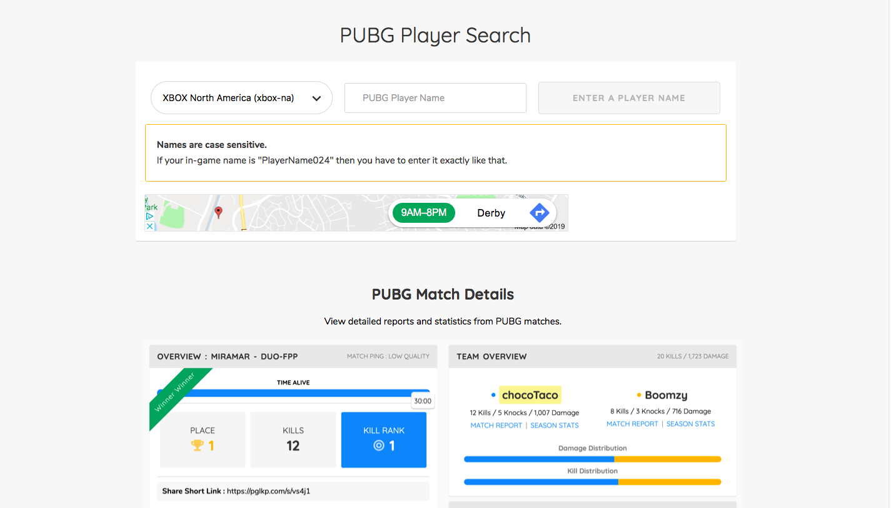Viewport: 891px width, 508px height.
Task: Click the orange dot beside Boomzy
Action: [x=639, y=395]
